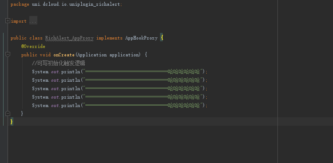
Task: Click the string literal in third println line
Action: coord(142,88)
